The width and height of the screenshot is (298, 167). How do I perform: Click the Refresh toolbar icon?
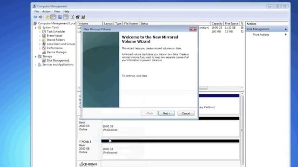73,17
